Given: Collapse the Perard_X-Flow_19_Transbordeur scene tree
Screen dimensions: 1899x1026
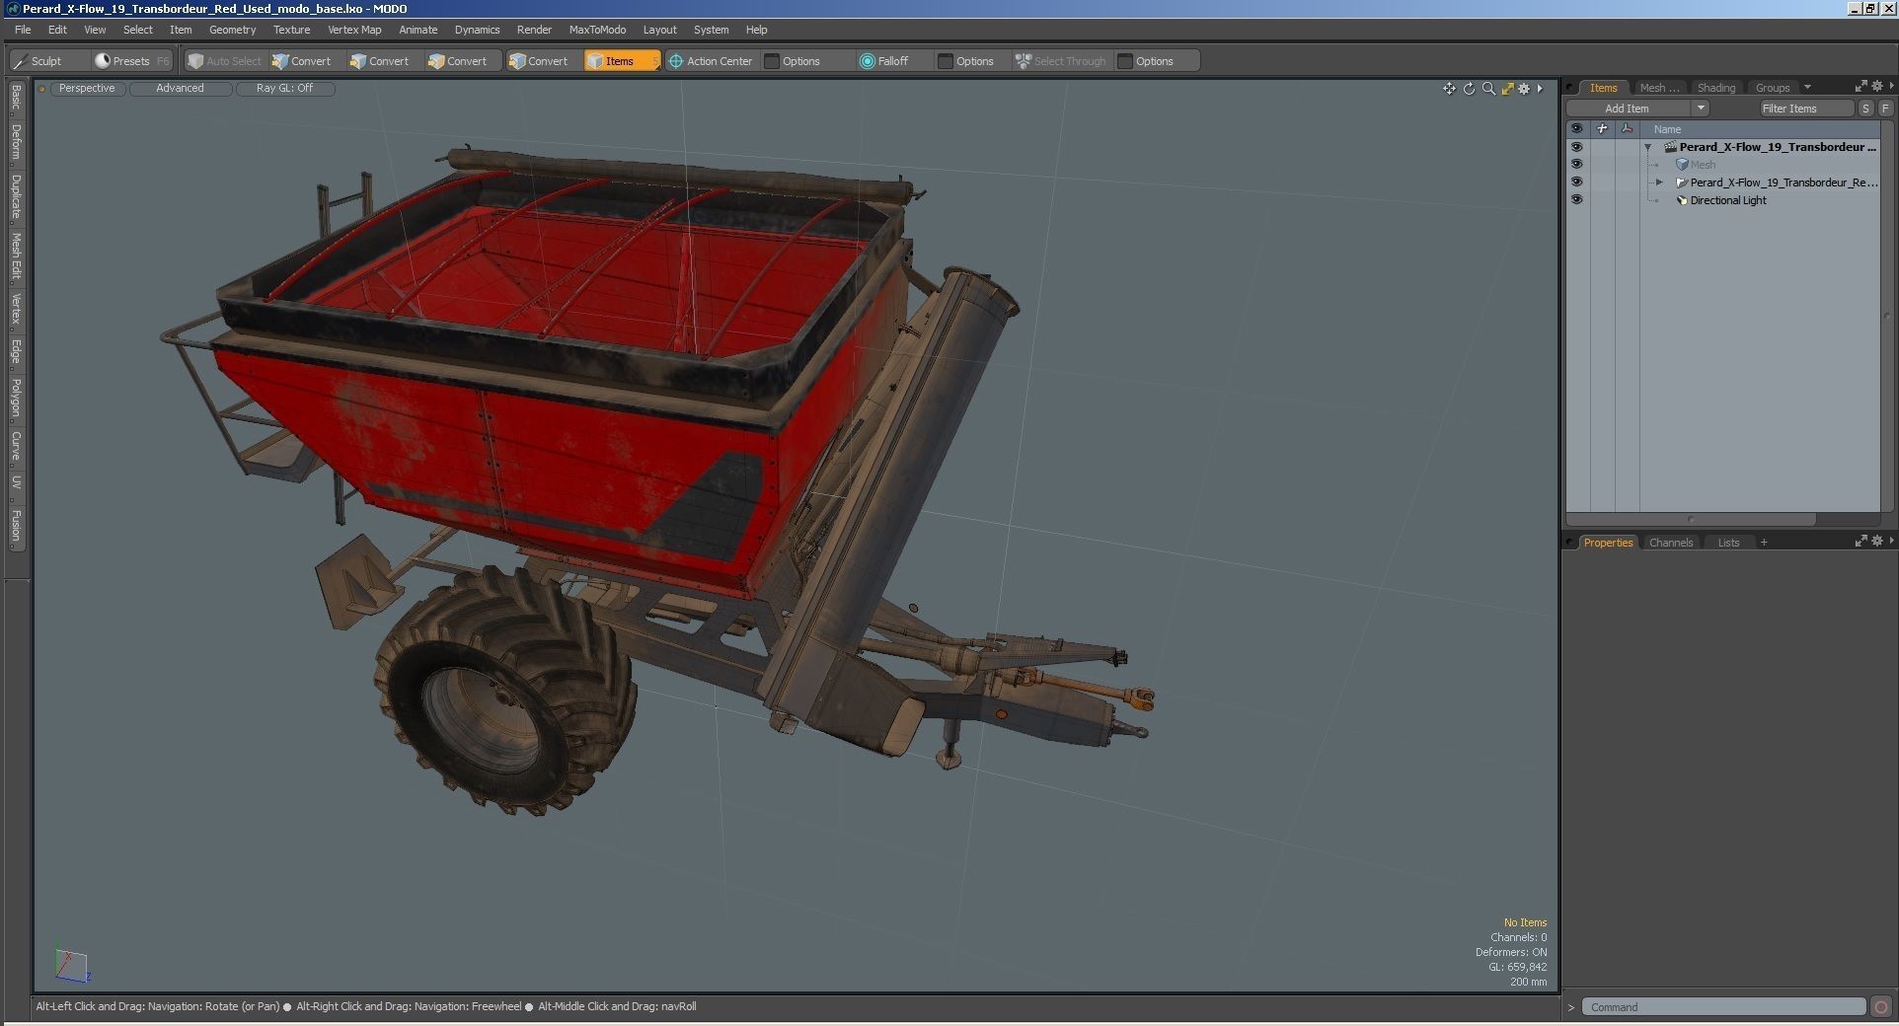Looking at the screenshot, I should click(1647, 147).
